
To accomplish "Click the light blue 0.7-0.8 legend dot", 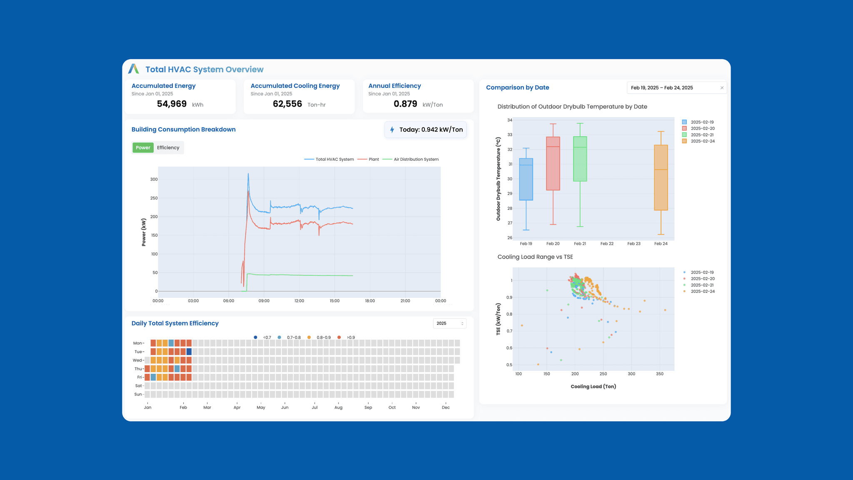I will (x=279, y=337).
